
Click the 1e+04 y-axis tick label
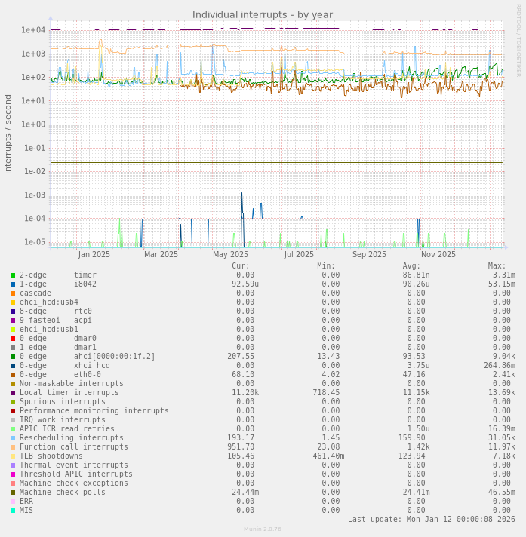pos(33,30)
